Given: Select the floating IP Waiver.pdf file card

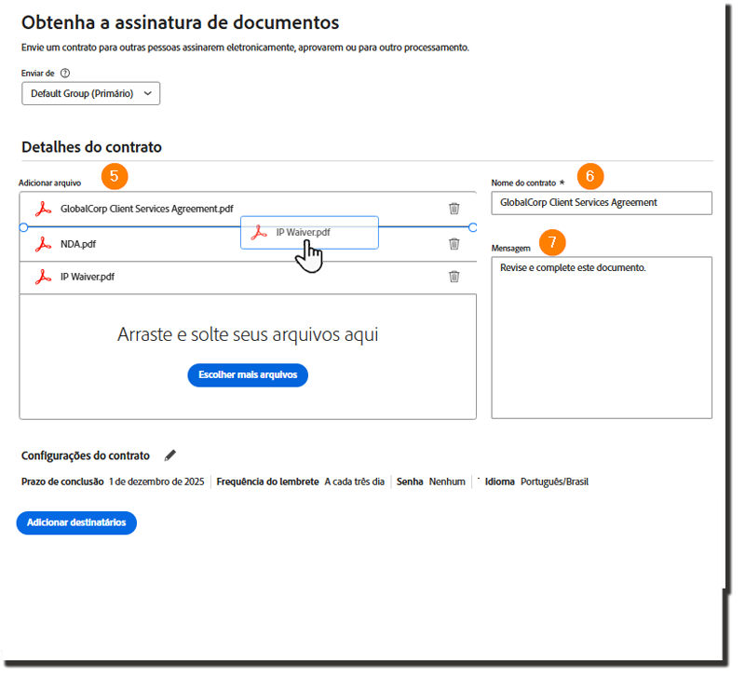Looking at the screenshot, I should tap(309, 234).
